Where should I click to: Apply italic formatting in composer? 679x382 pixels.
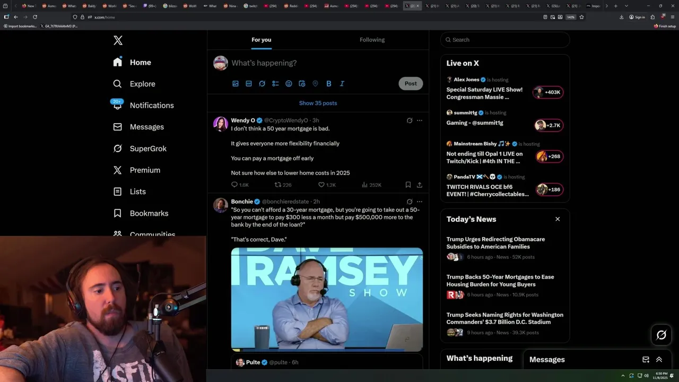[342, 83]
